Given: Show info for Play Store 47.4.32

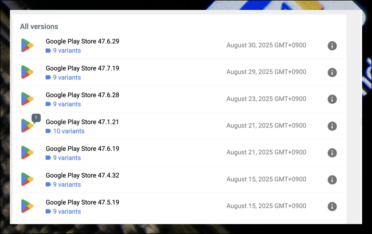Looking at the screenshot, I should [x=332, y=180].
